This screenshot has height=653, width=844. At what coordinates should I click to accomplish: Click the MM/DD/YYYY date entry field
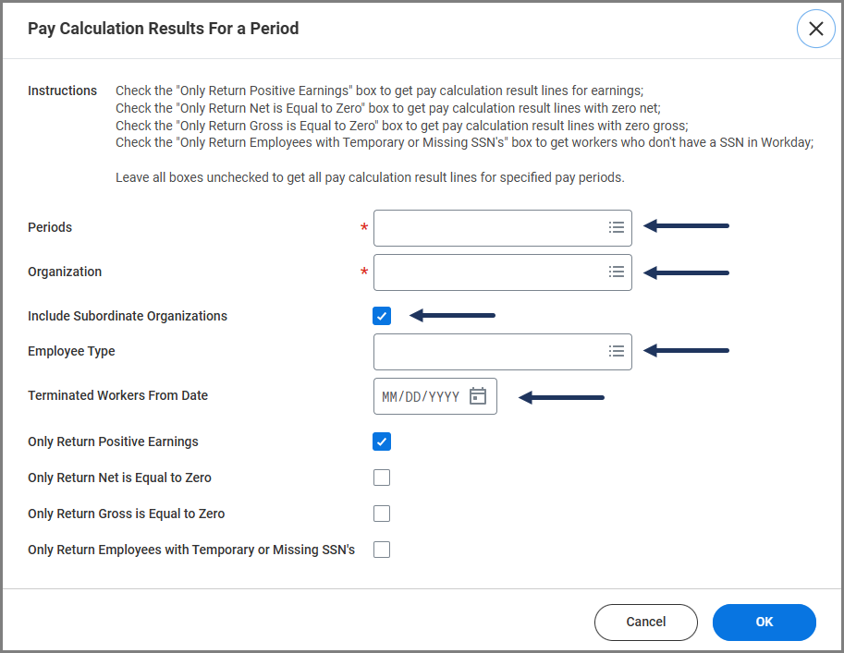point(421,396)
